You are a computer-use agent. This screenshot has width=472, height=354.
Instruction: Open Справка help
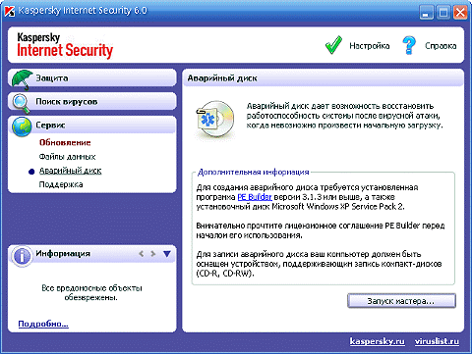(441, 46)
